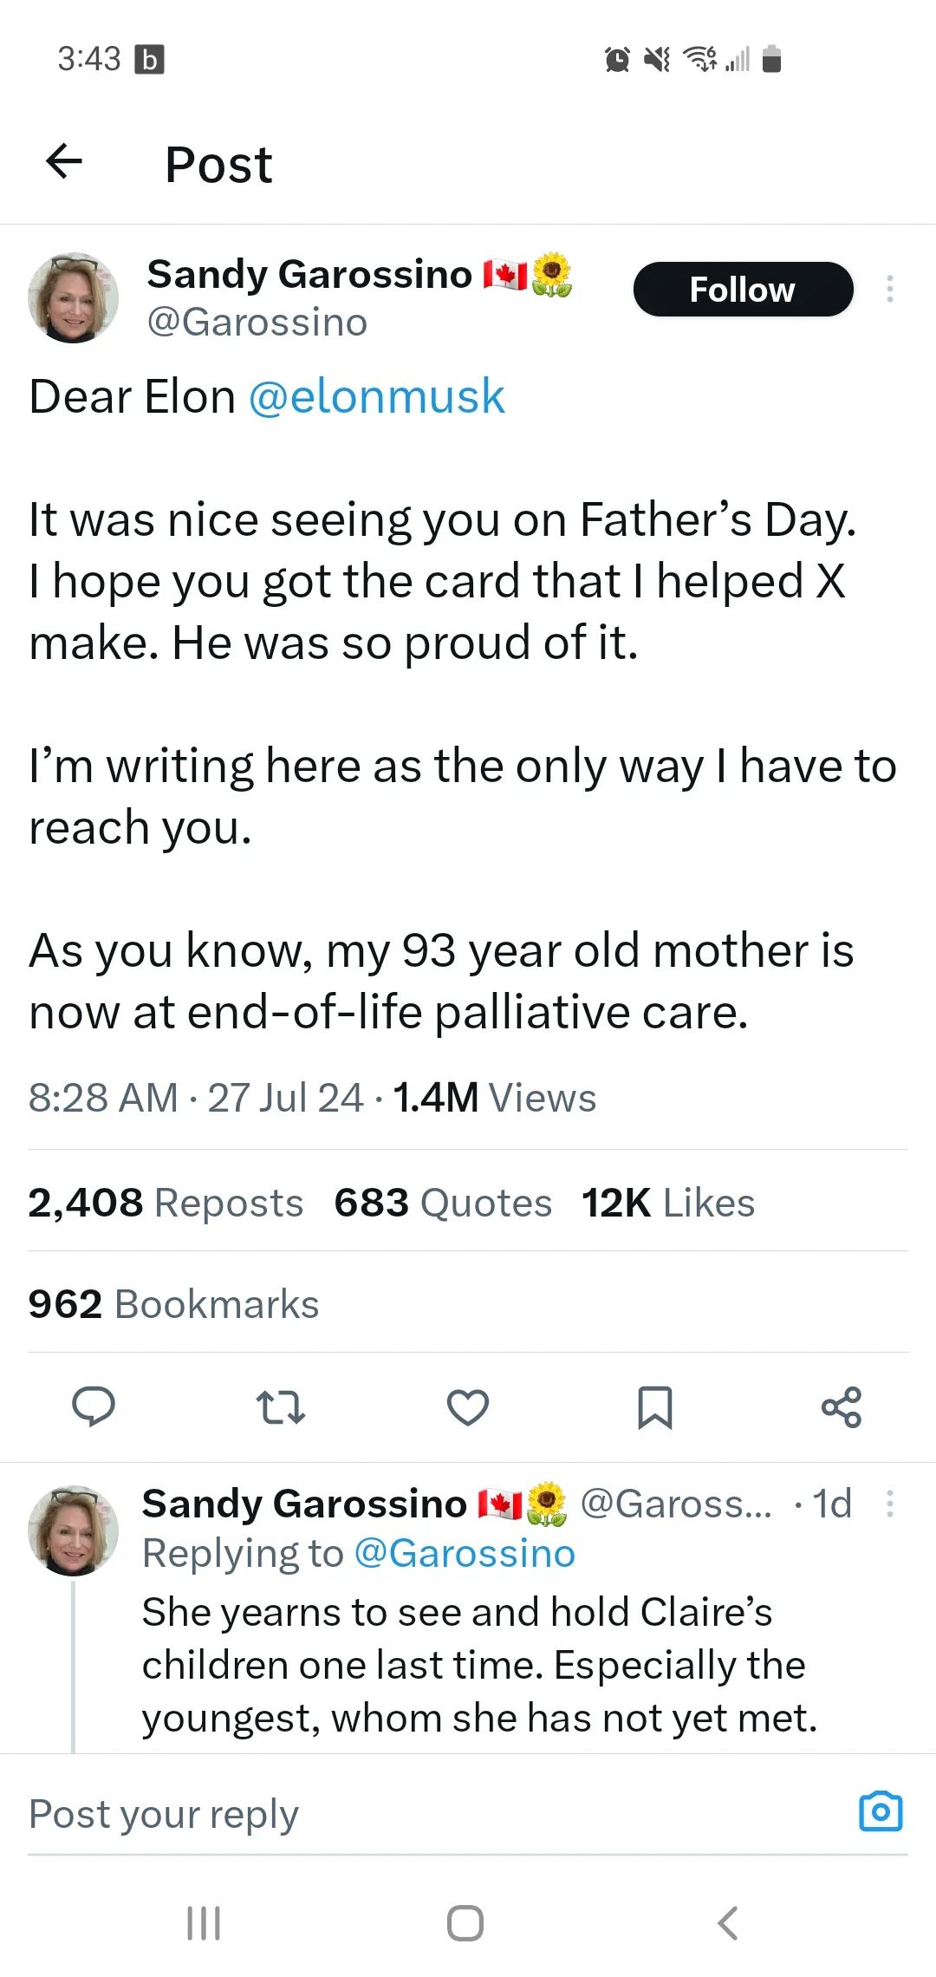The image size is (936, 1977).
Task: Tap the back arrow beside Post
Action: click(64, 160)
